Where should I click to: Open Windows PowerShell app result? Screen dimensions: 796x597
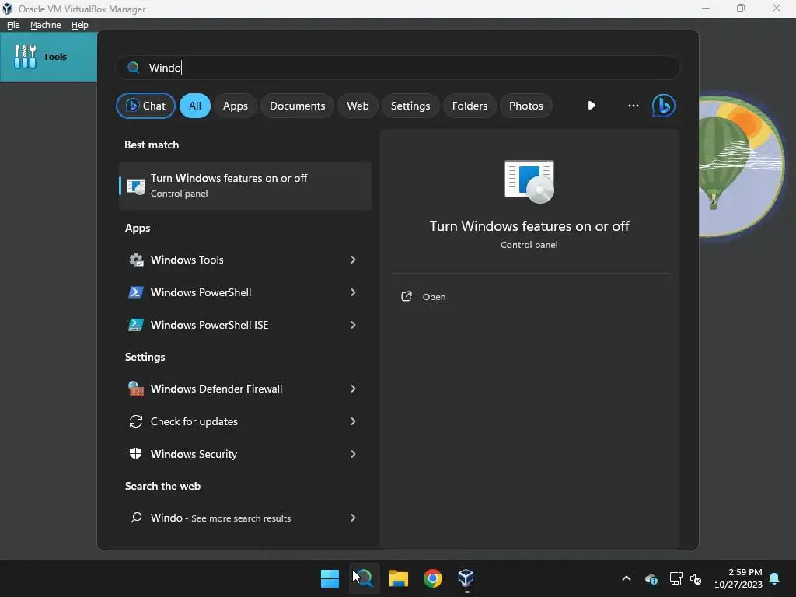click(245, 292)
